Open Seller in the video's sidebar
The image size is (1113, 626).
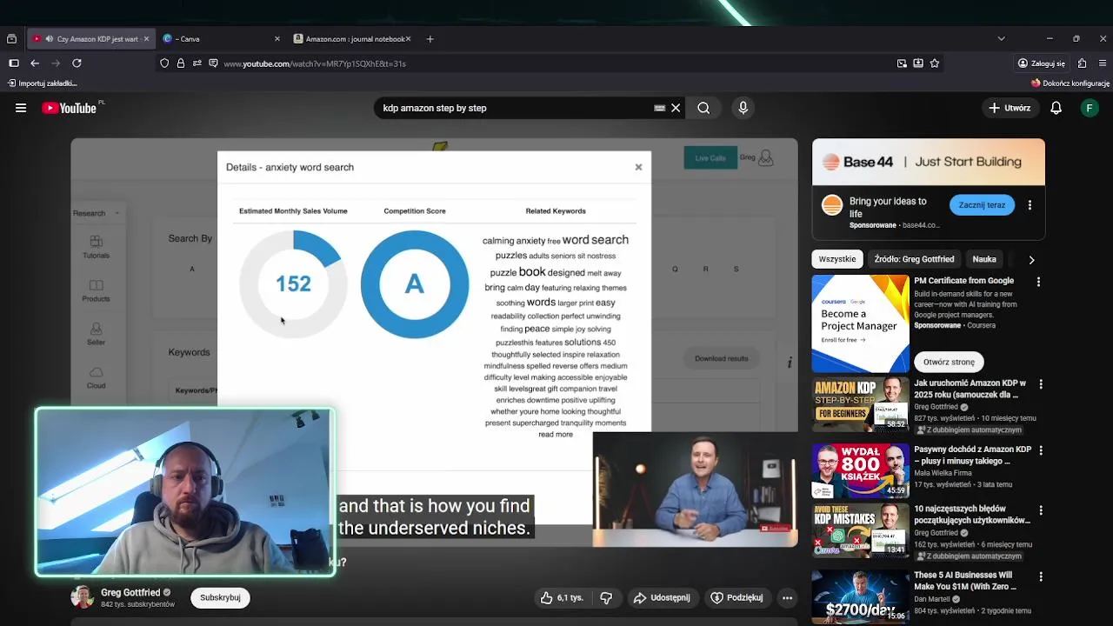click(x=96, y=335)
